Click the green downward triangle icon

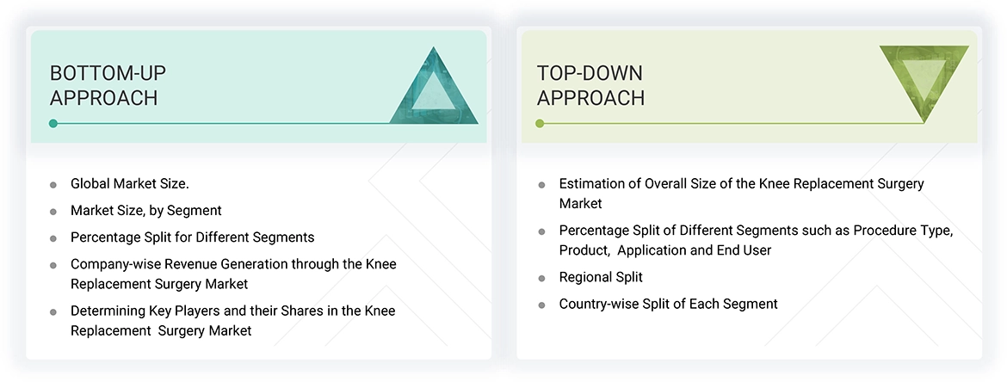point(924,79)
